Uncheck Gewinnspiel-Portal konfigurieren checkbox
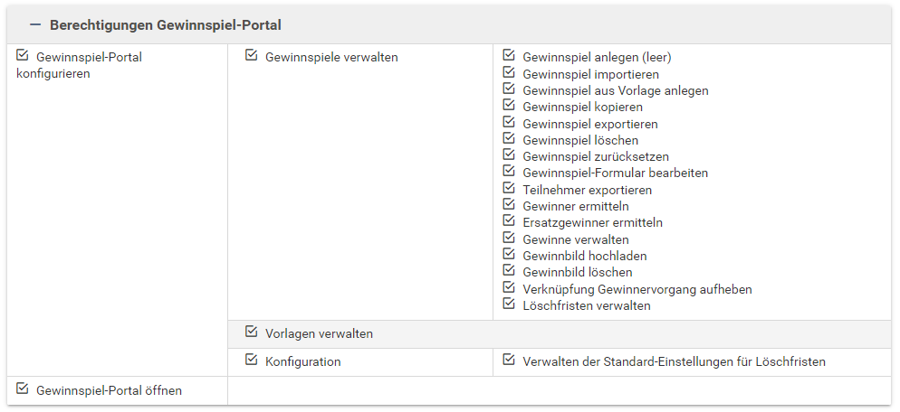The width and height of the screenshot is (900, 412). click(x=23, y=56)
